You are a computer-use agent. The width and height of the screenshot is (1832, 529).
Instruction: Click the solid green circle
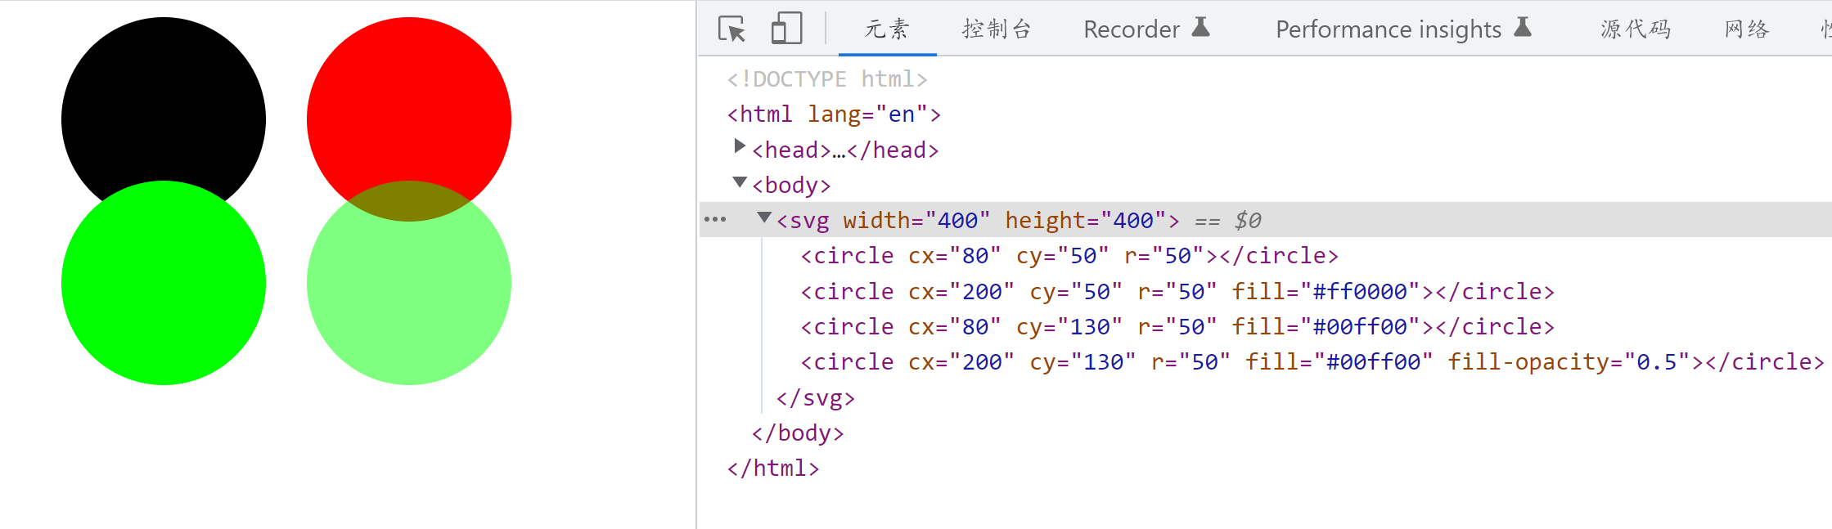[x=164, y=283]
